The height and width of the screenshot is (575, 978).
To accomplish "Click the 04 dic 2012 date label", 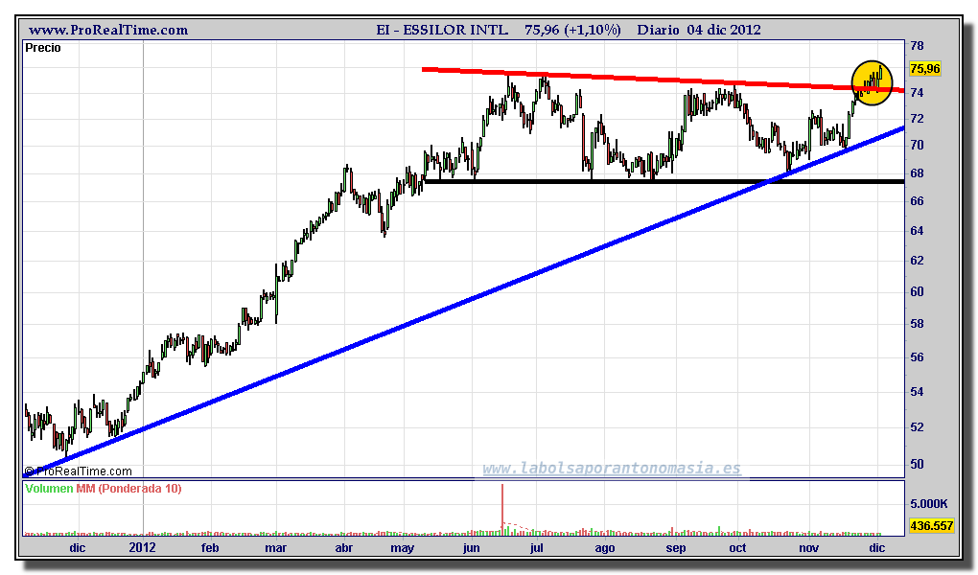I will [724, 30].
